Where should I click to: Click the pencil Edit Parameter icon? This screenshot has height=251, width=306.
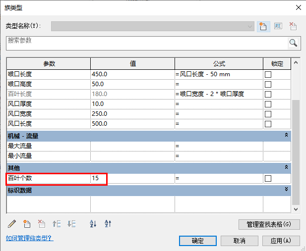[x=12, y=224]
